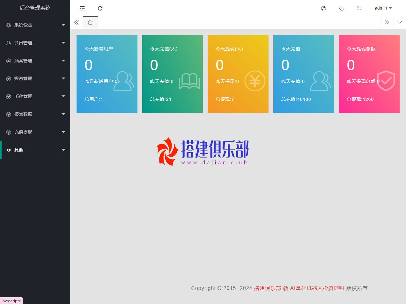Open the 充值提现 menu
Image resolution: width=406 pixels, height=304 pixels.
tap(35, 132)
